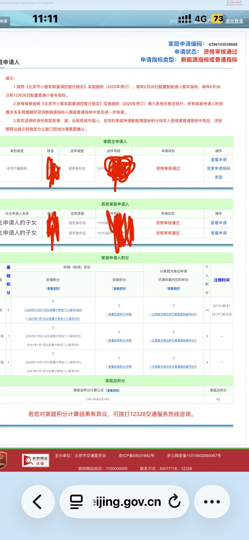Open 查看规则 next to 家庭总积分计算公式
This screenshot has width=249, height=540.
pyautogui.click(x=113, y=390)
